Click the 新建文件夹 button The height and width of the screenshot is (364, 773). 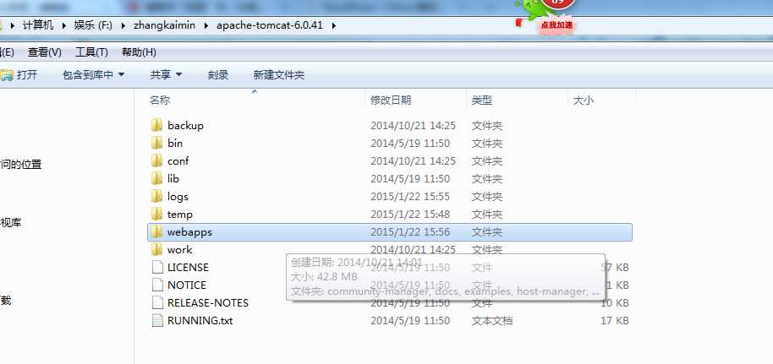[x=279, y=75]
